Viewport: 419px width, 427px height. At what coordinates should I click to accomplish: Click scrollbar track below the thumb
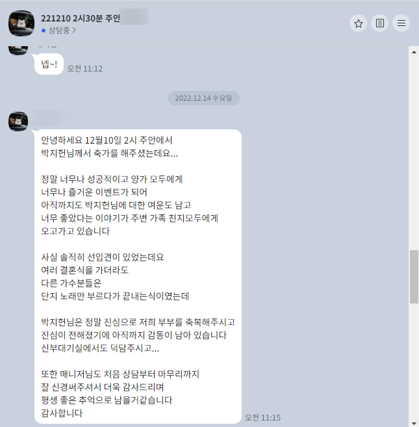[414, 361]
